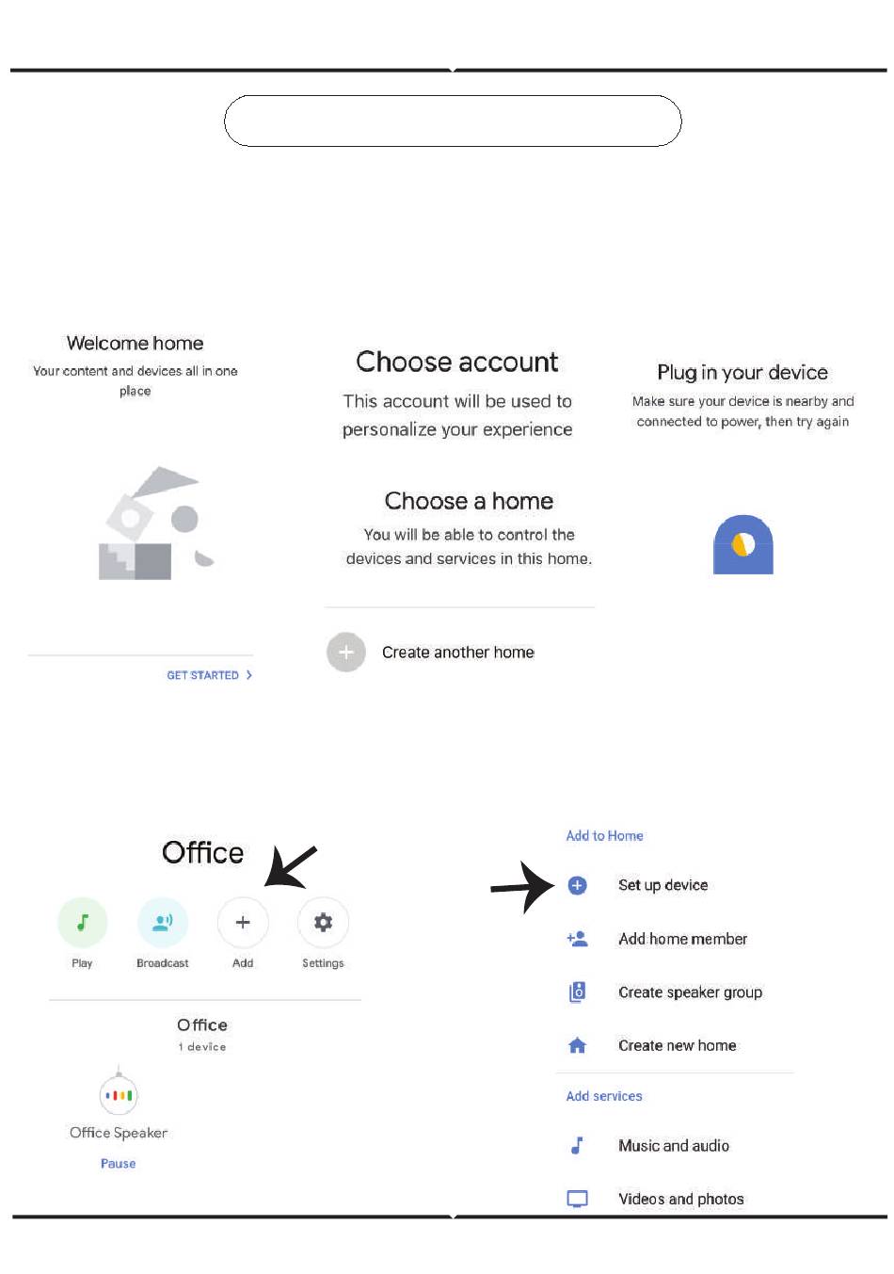Select Set up device menu entry
Image resolution: width=894 pixels, height=1274 pixels.
[x=663, y=885]
